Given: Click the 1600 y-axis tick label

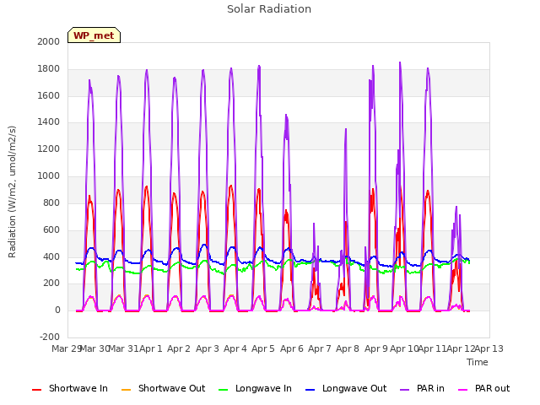Looking at the screenshot, I should (49, 95).
